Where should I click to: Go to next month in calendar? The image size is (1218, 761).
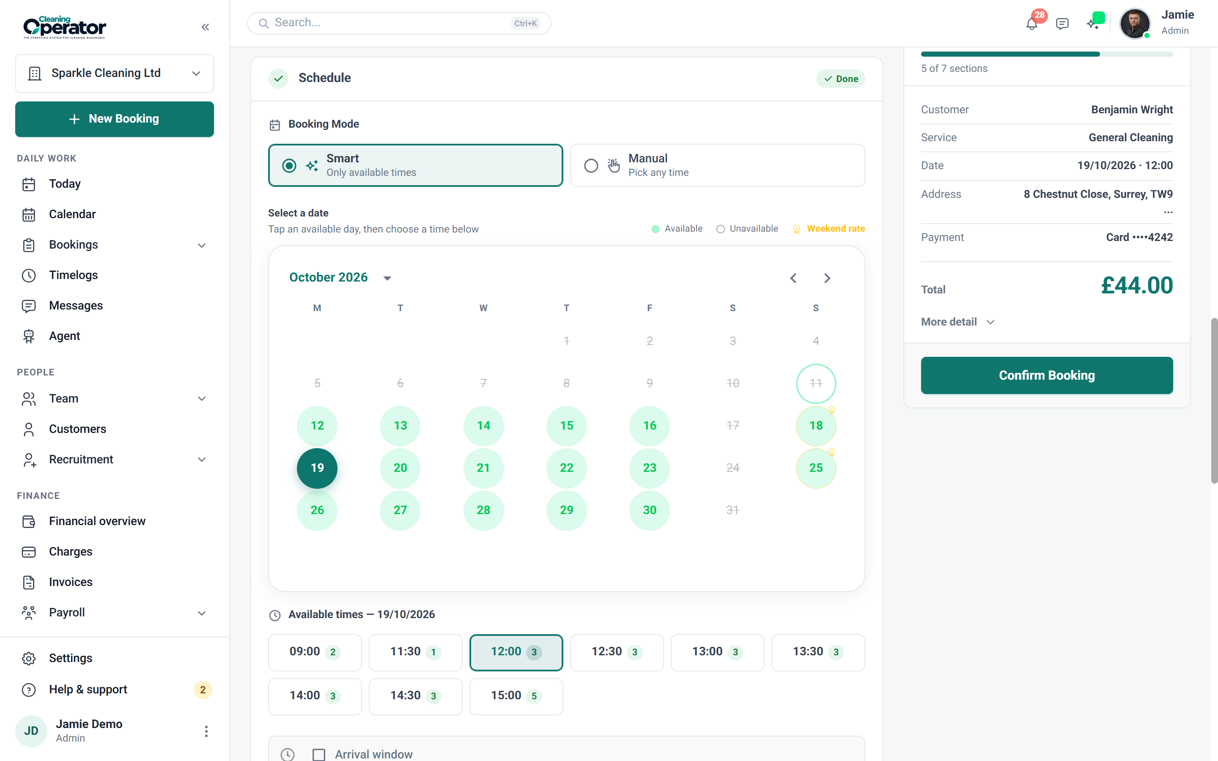827,278
